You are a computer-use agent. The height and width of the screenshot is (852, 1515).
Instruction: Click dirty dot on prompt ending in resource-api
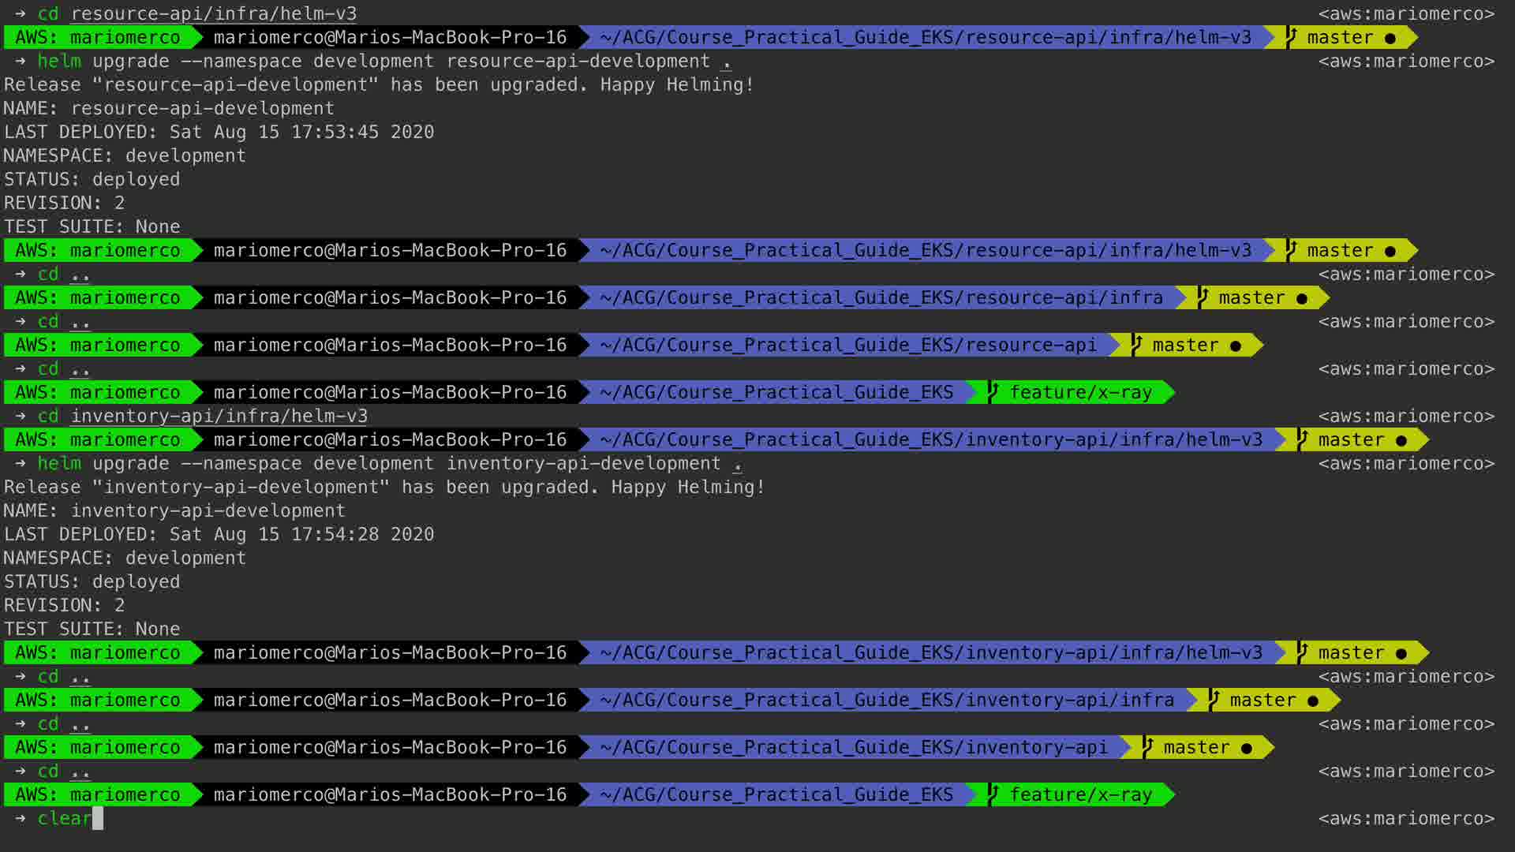tap(1236, 346)
